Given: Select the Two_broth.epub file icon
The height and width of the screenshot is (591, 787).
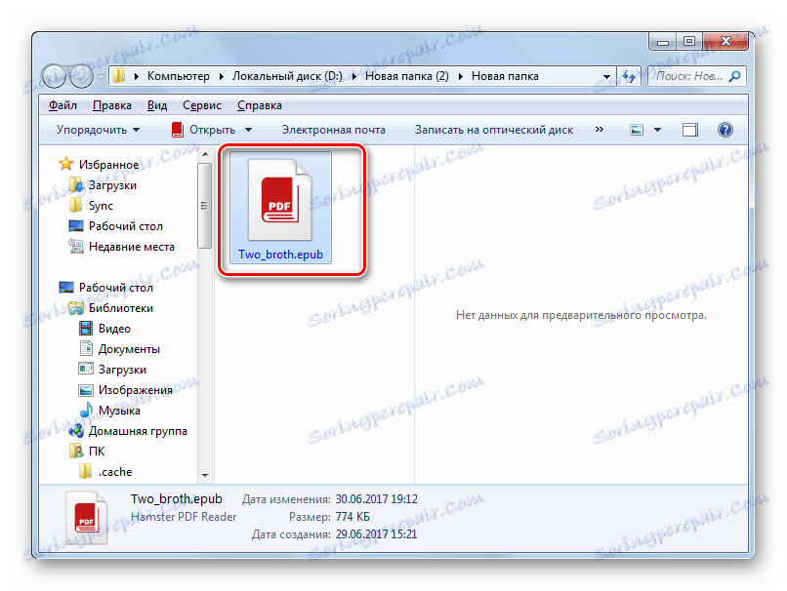Looking at the screenshot, I should (x=280, y=200).
